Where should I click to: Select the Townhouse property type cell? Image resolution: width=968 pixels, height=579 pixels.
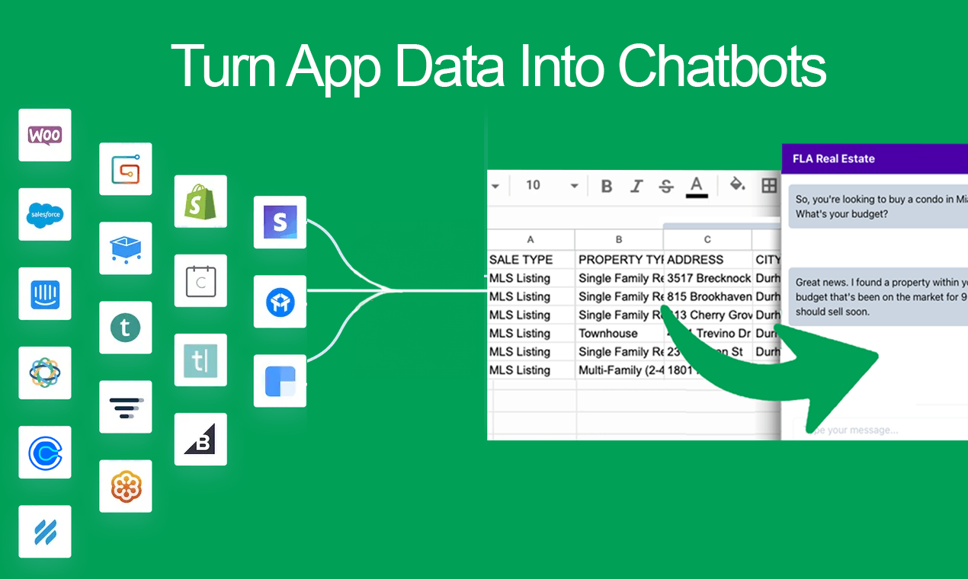tap(620, 333)
